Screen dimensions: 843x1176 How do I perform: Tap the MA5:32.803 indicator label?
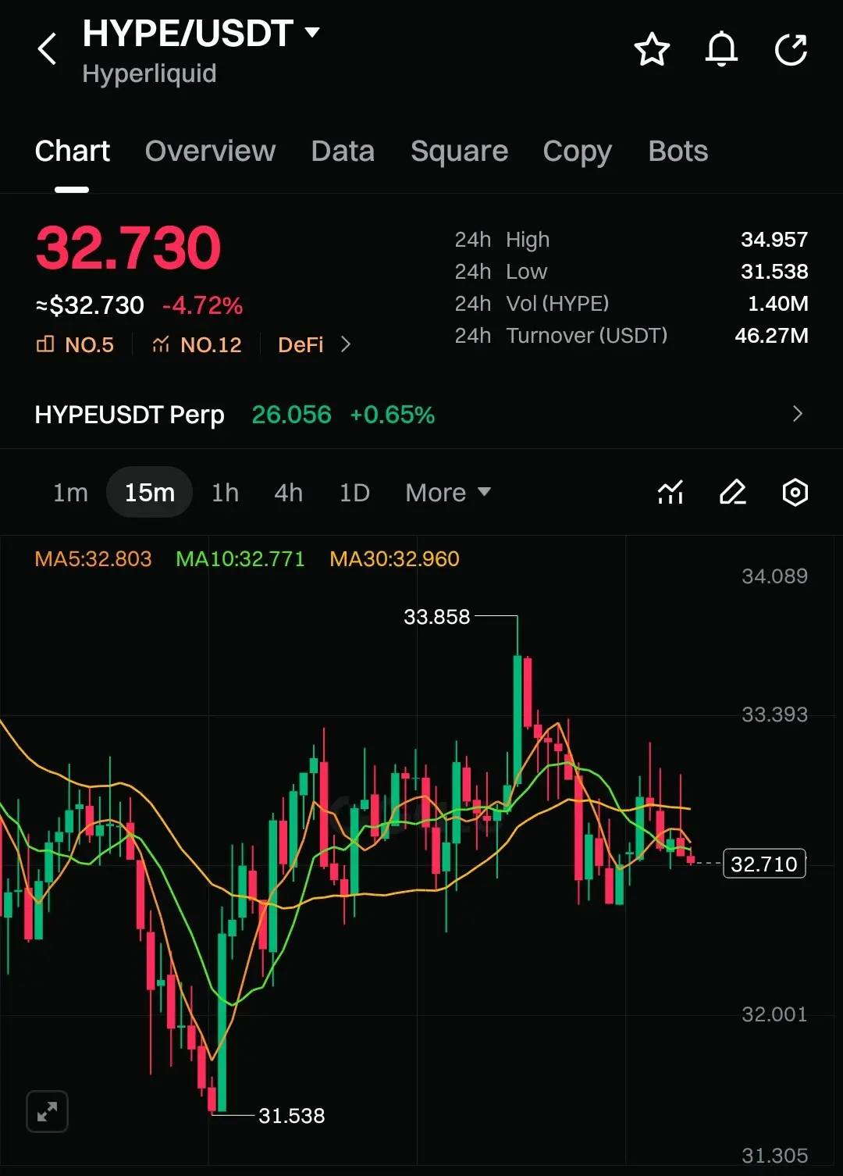93,559
